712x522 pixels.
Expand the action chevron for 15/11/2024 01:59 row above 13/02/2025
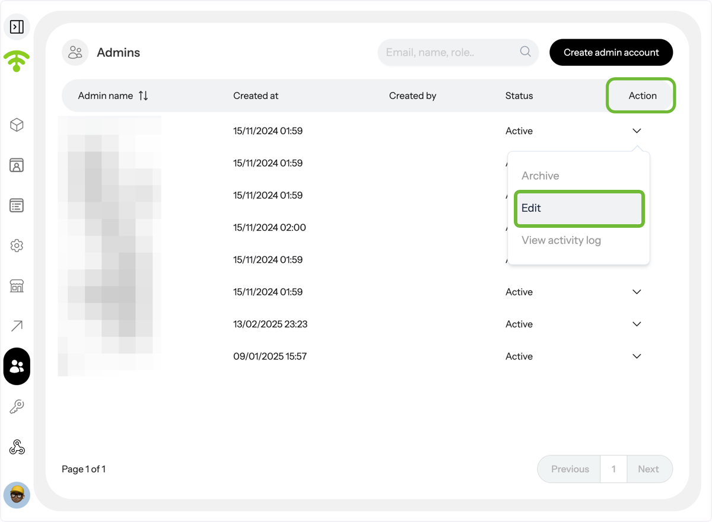[x=637, y=292]
